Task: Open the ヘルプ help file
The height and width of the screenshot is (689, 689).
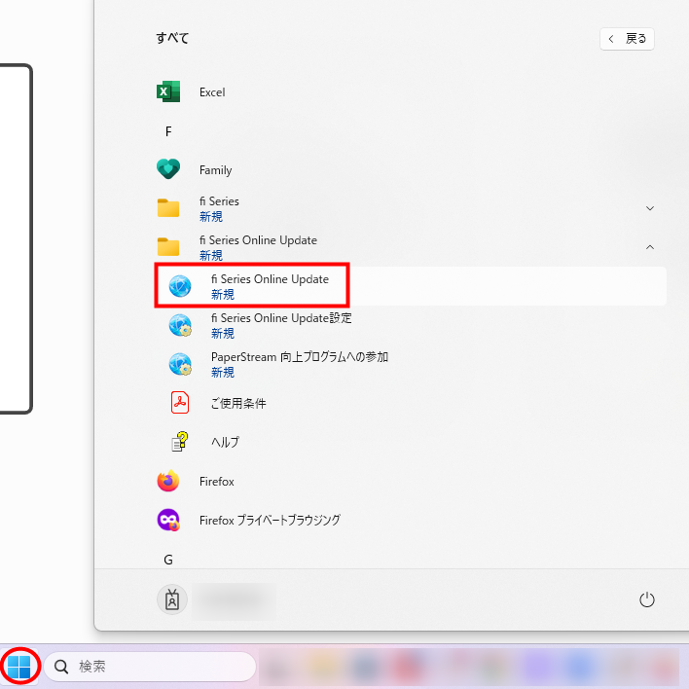Action: pos(224,442)
